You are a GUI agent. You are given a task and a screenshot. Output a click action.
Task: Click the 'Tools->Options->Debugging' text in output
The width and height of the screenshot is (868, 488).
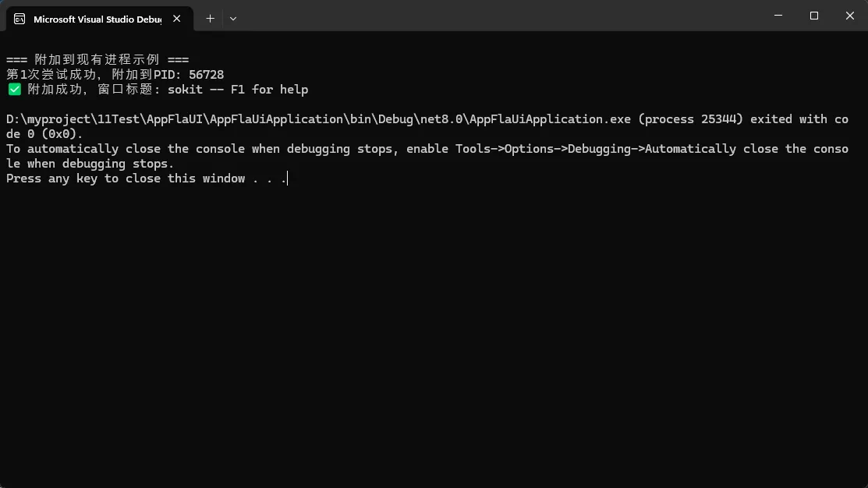547,149
